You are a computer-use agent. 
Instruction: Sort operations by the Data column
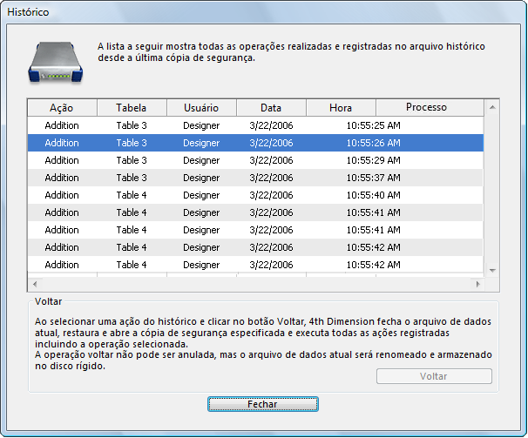point(271,108)
